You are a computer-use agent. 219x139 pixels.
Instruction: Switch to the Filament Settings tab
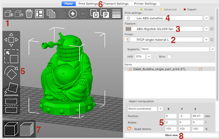(116, 4)
